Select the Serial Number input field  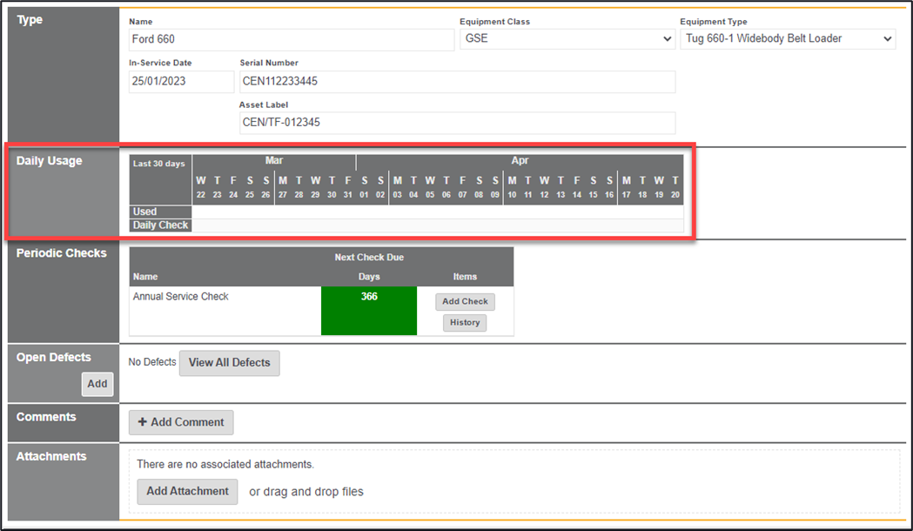click(x=457, y=82)
